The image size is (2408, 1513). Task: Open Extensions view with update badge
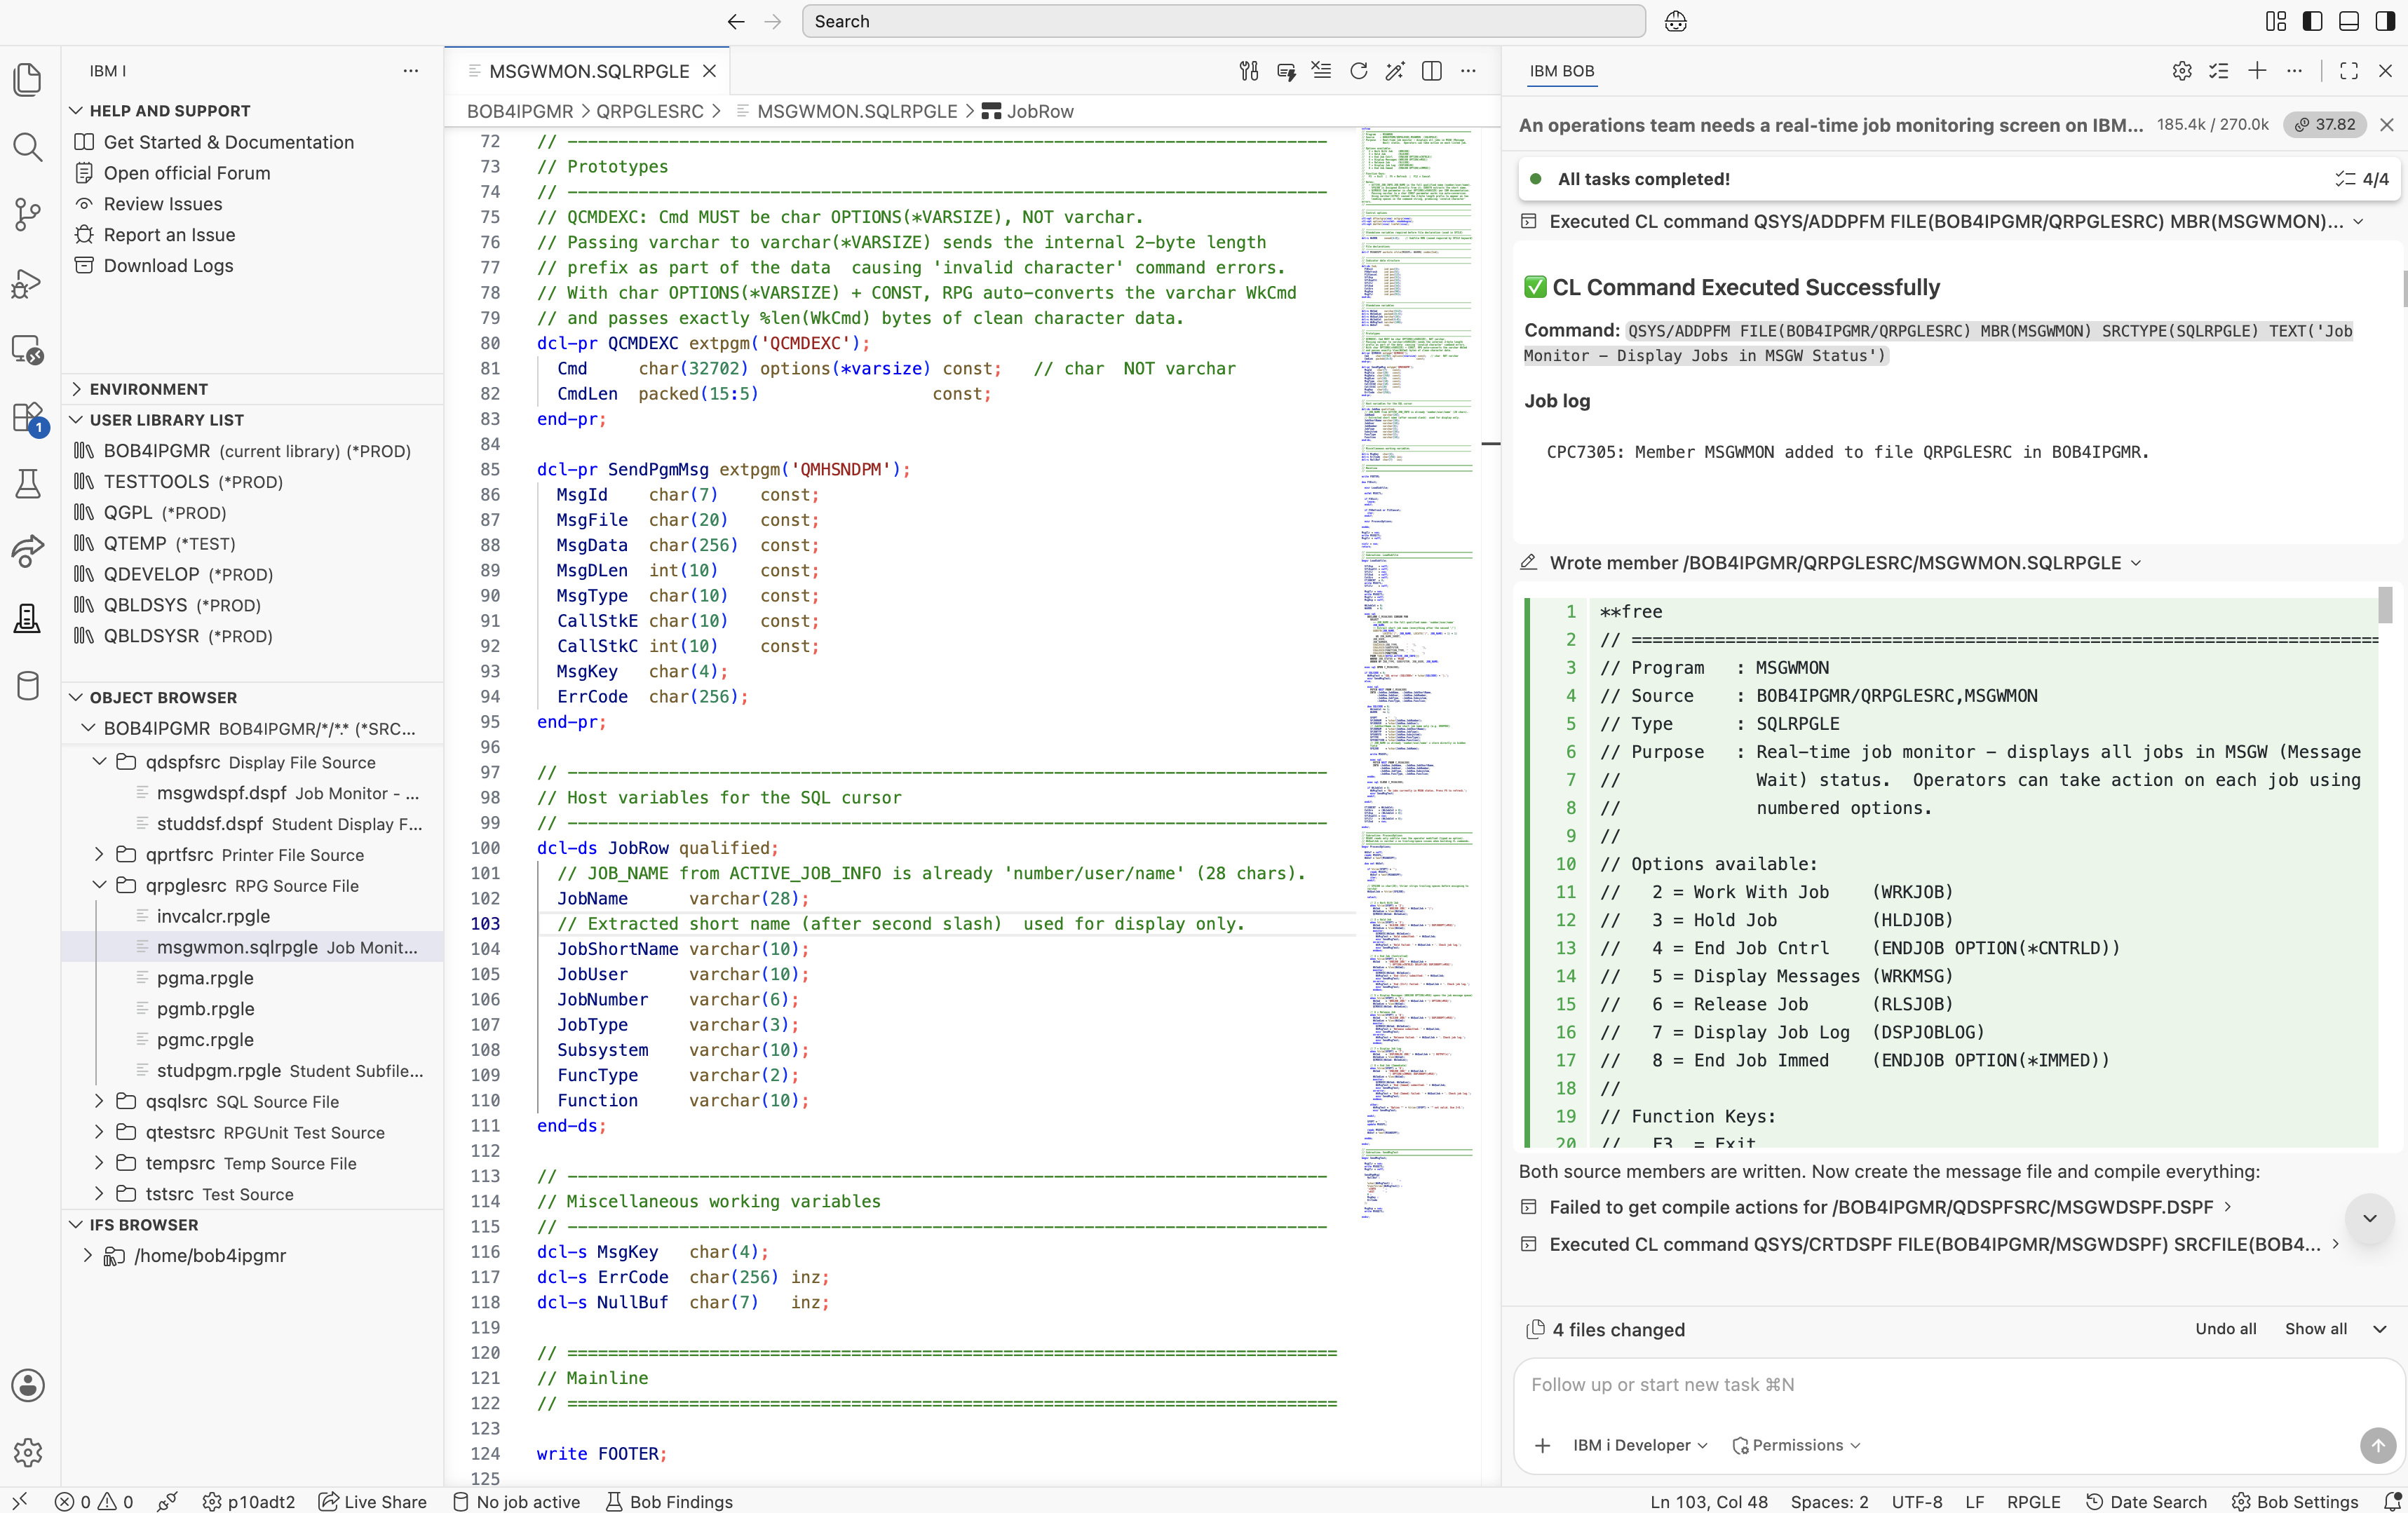tap(28, 418)
